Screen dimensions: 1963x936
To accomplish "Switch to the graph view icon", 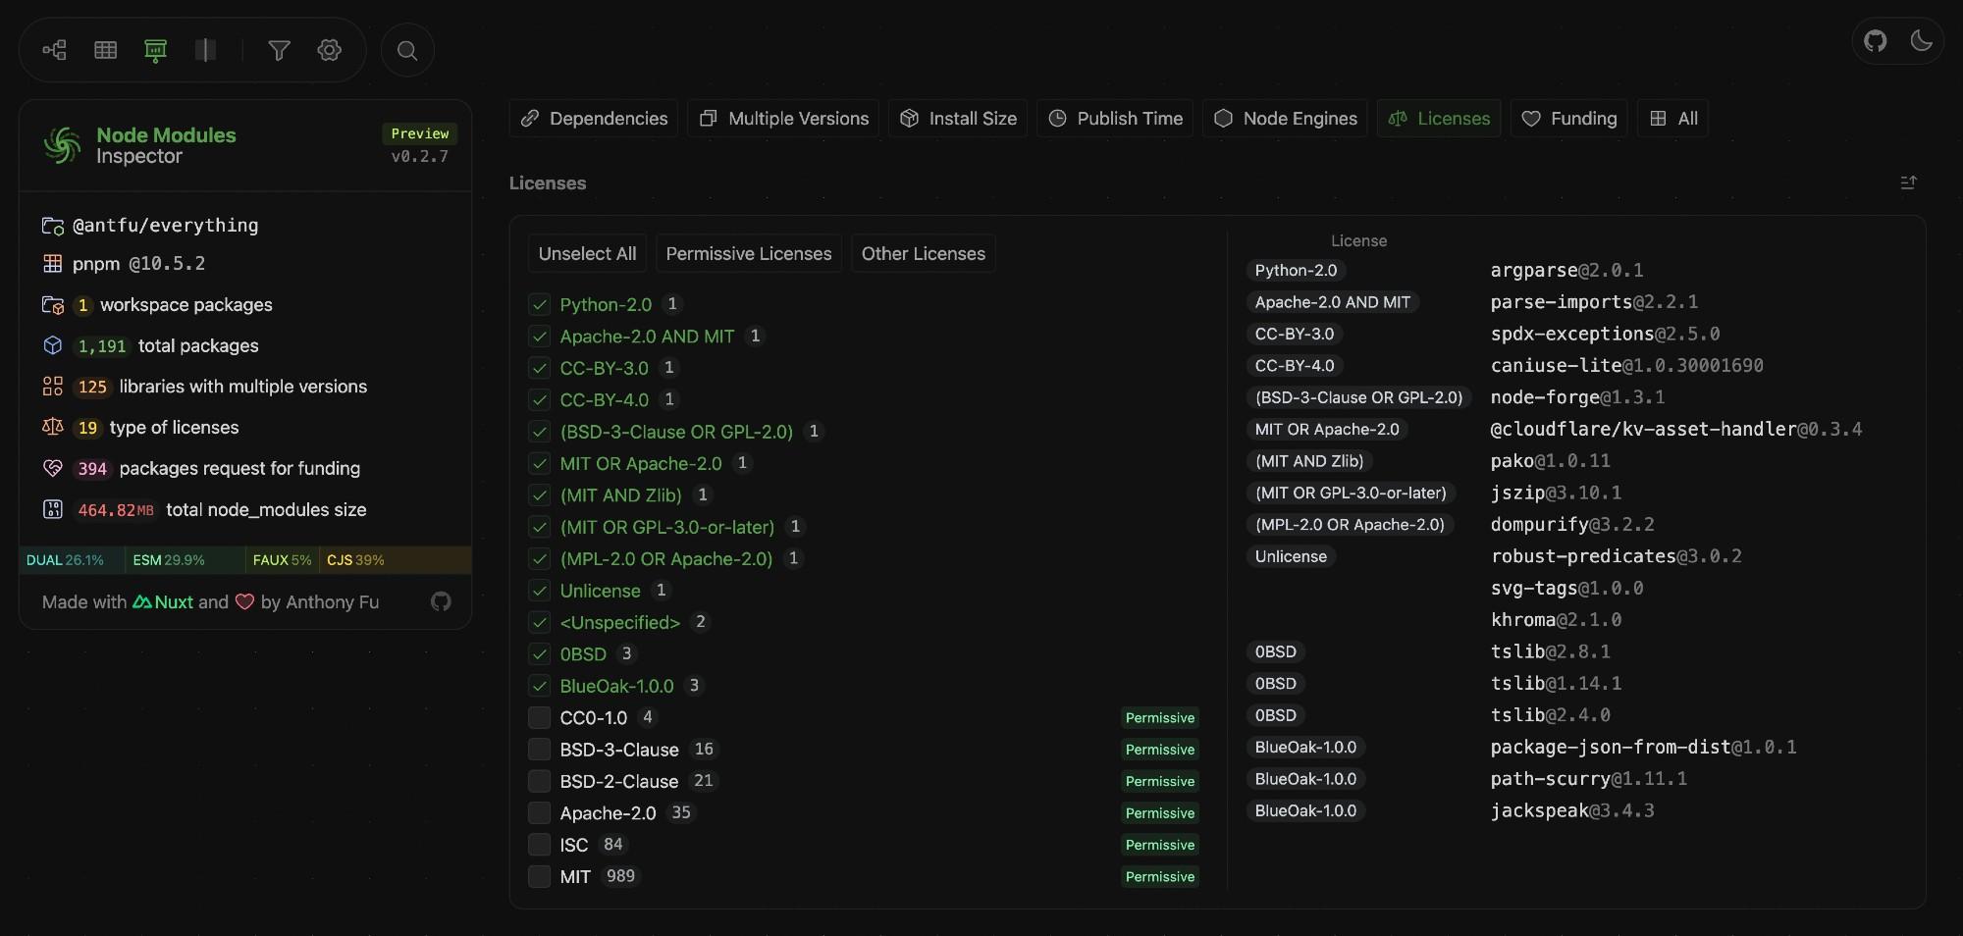I will coord(55,50).
